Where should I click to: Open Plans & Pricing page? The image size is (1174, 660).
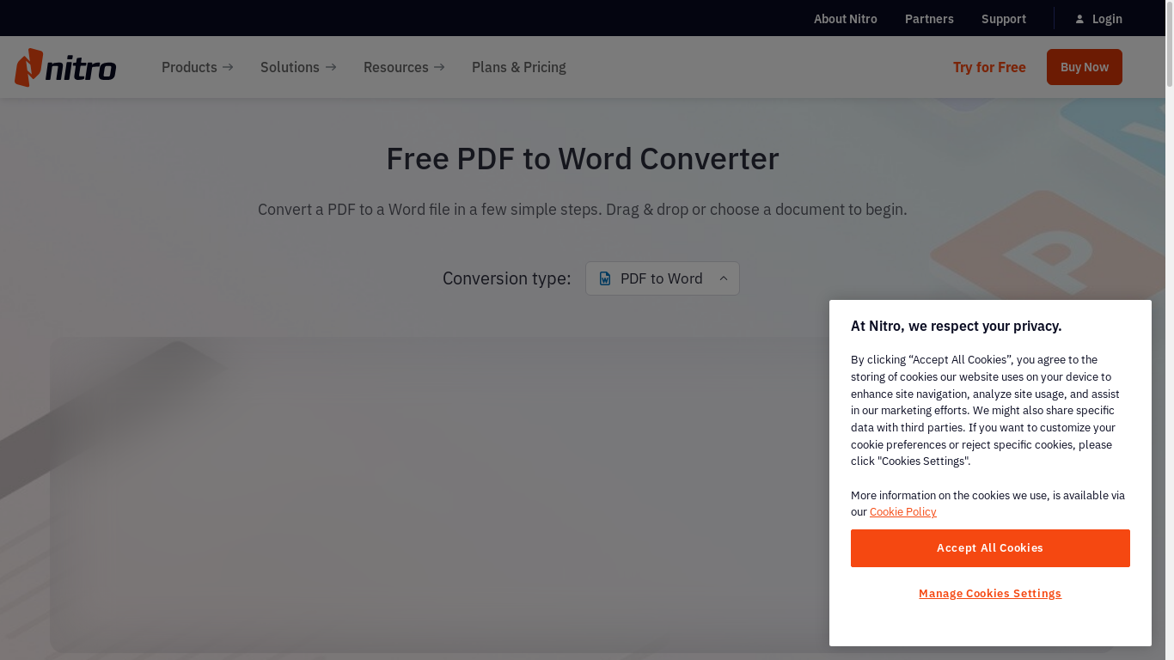tap(519, 67)
